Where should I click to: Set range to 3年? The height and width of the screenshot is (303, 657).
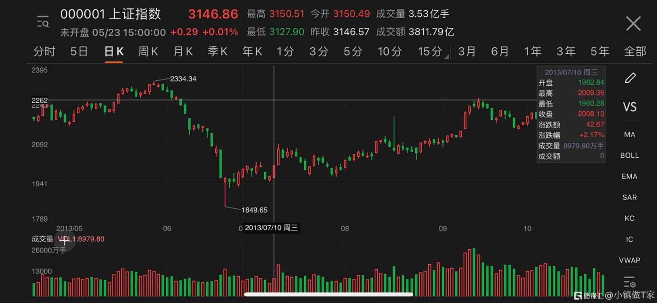[x=566, y=51]
